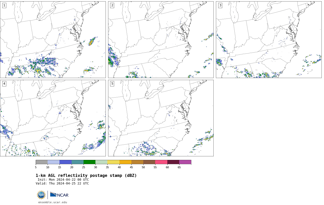The height and width of the screenshot is (205, 324).
Task: Click the ensemble.ucar.edu text
Action: (53, 202)
